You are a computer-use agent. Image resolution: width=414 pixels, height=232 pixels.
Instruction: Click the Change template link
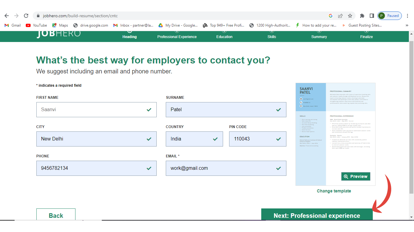click(334, 191)
